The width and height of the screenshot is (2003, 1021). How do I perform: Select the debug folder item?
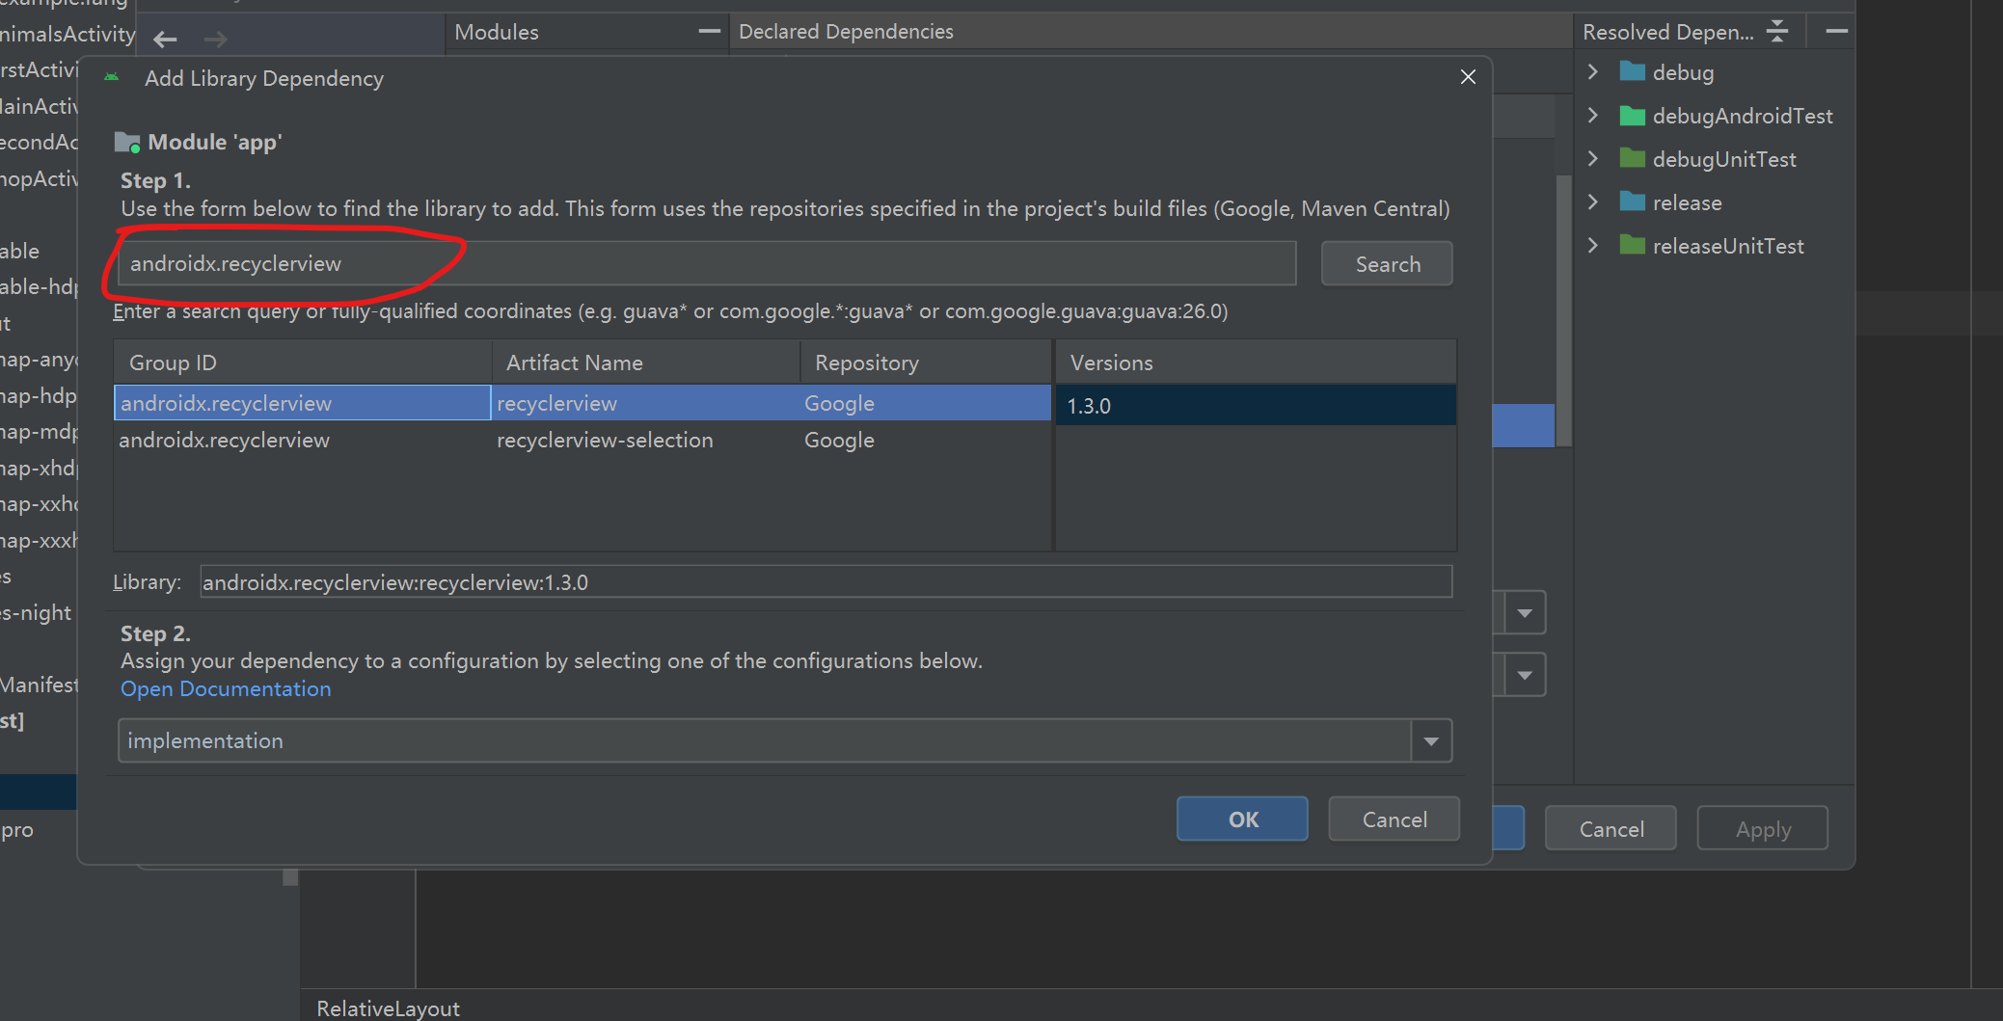(x=1666, y=72)
